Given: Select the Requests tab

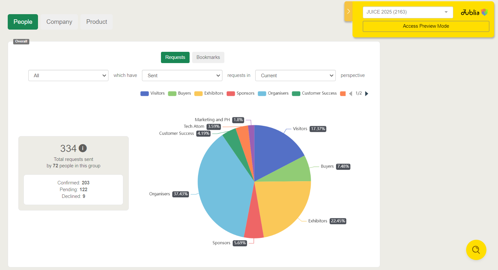Looking at the screenshot, I should (175, 57).
